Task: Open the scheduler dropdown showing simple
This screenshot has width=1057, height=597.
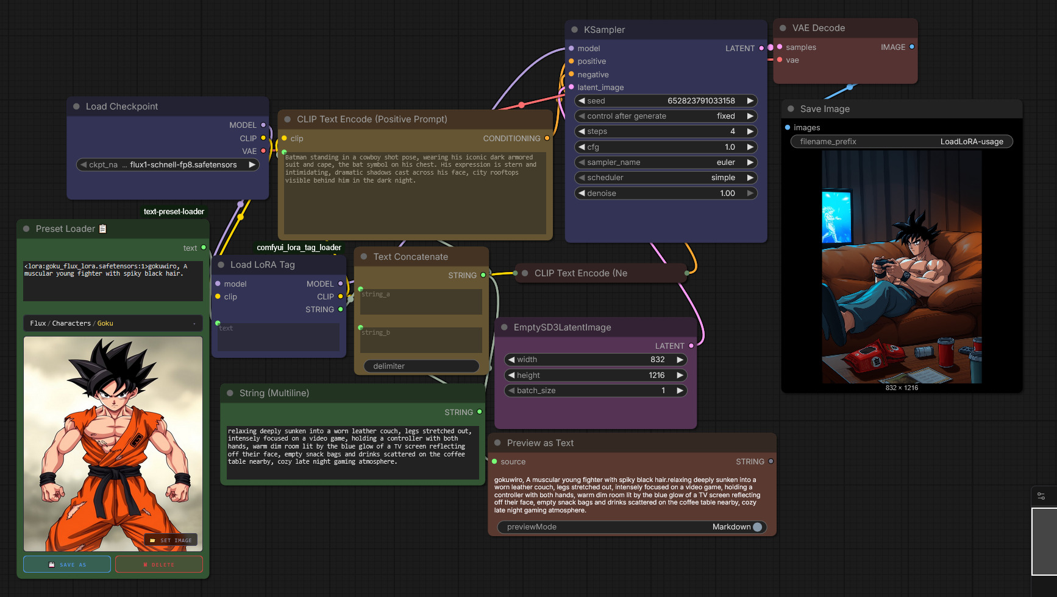Action: [x=666, y=178]
